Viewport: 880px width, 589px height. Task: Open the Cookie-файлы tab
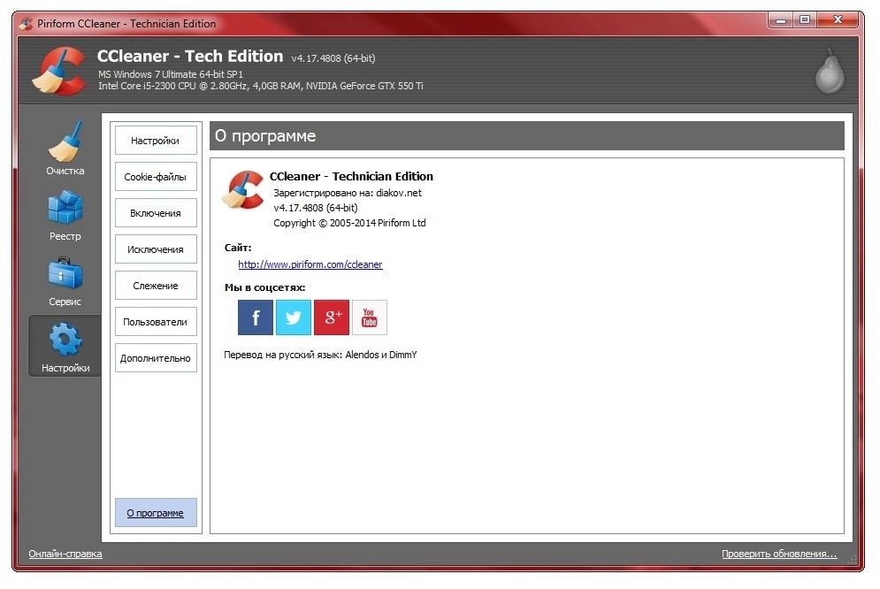point(156,177)
